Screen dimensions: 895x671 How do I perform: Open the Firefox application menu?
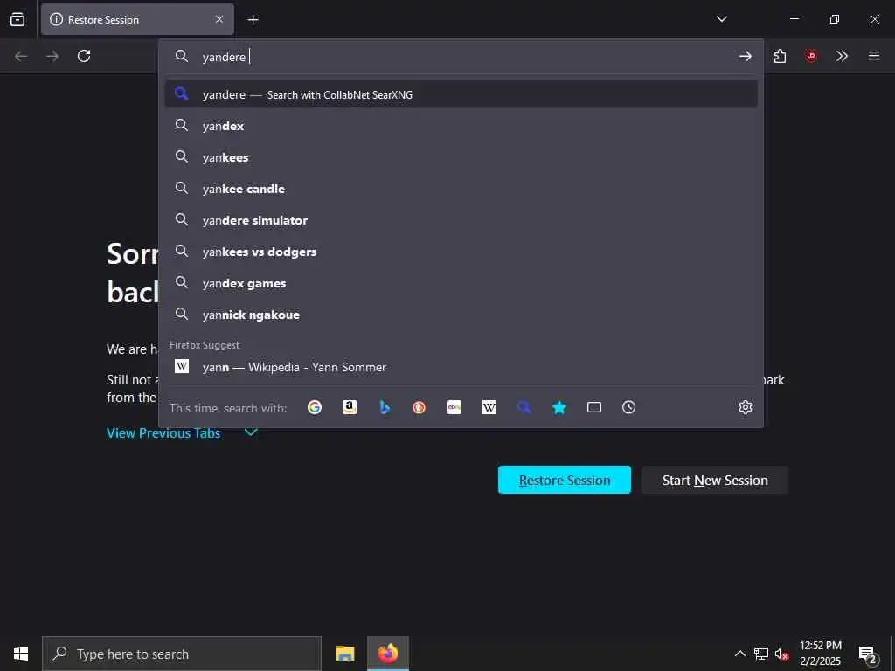click(874, 56)
